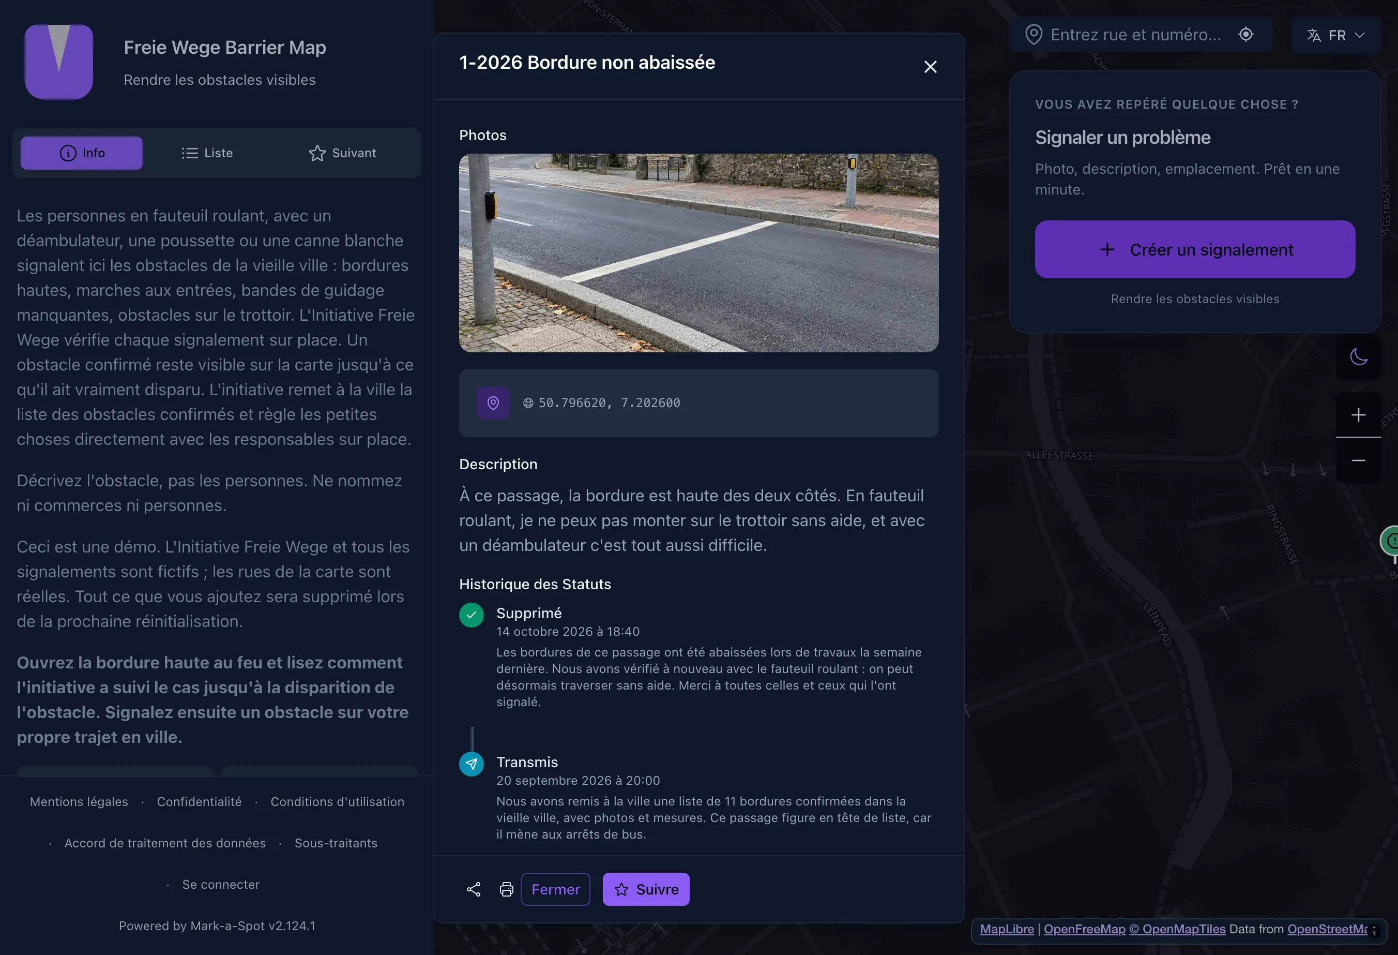Click the map zoom out minus icon
The width and height of the screenshot is (1398, 955).
1358,460
